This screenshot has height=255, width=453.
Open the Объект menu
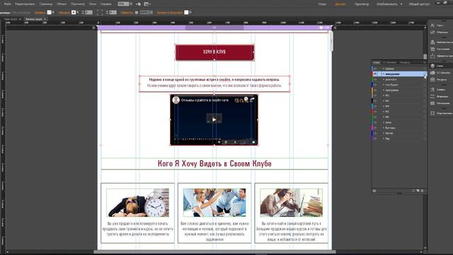coord(62,4)
